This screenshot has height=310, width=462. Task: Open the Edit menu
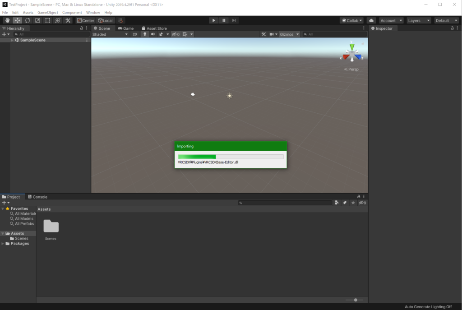[15, 12]
